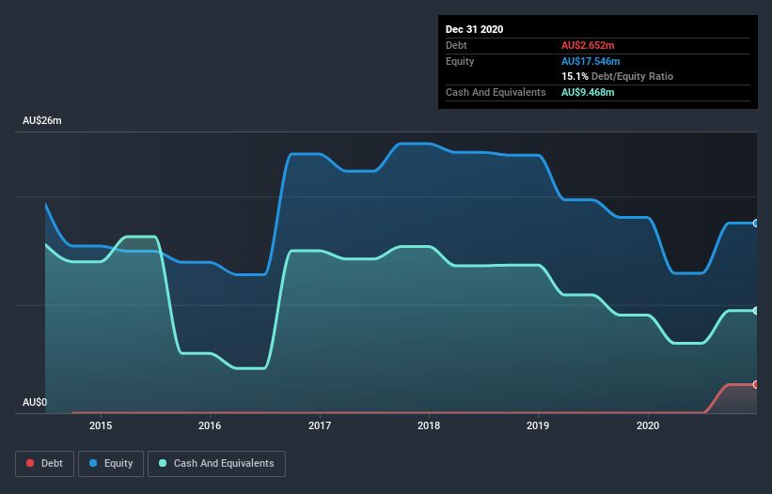Screen dimensions: 772x494
Task: Click the Dec 31 2020 tooltip date
Action: (x=474, y=29)
